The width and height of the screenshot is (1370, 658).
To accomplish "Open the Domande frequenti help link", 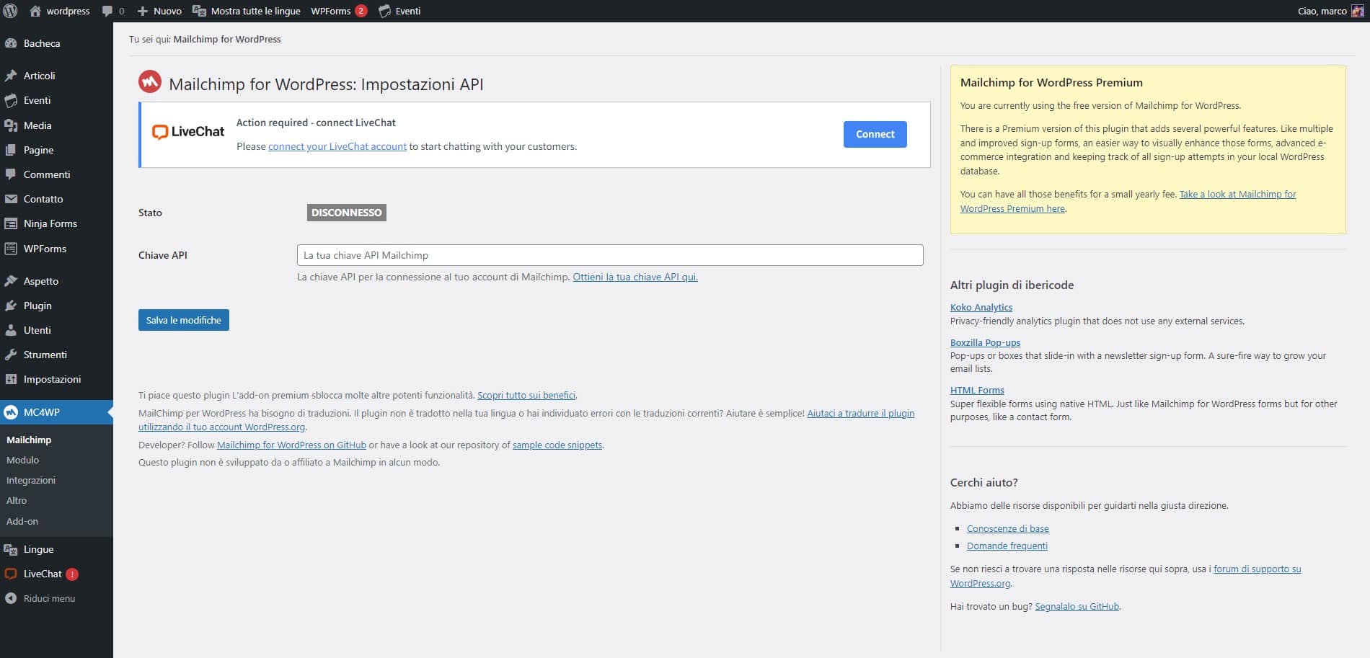I will [x=1007, y=546].
